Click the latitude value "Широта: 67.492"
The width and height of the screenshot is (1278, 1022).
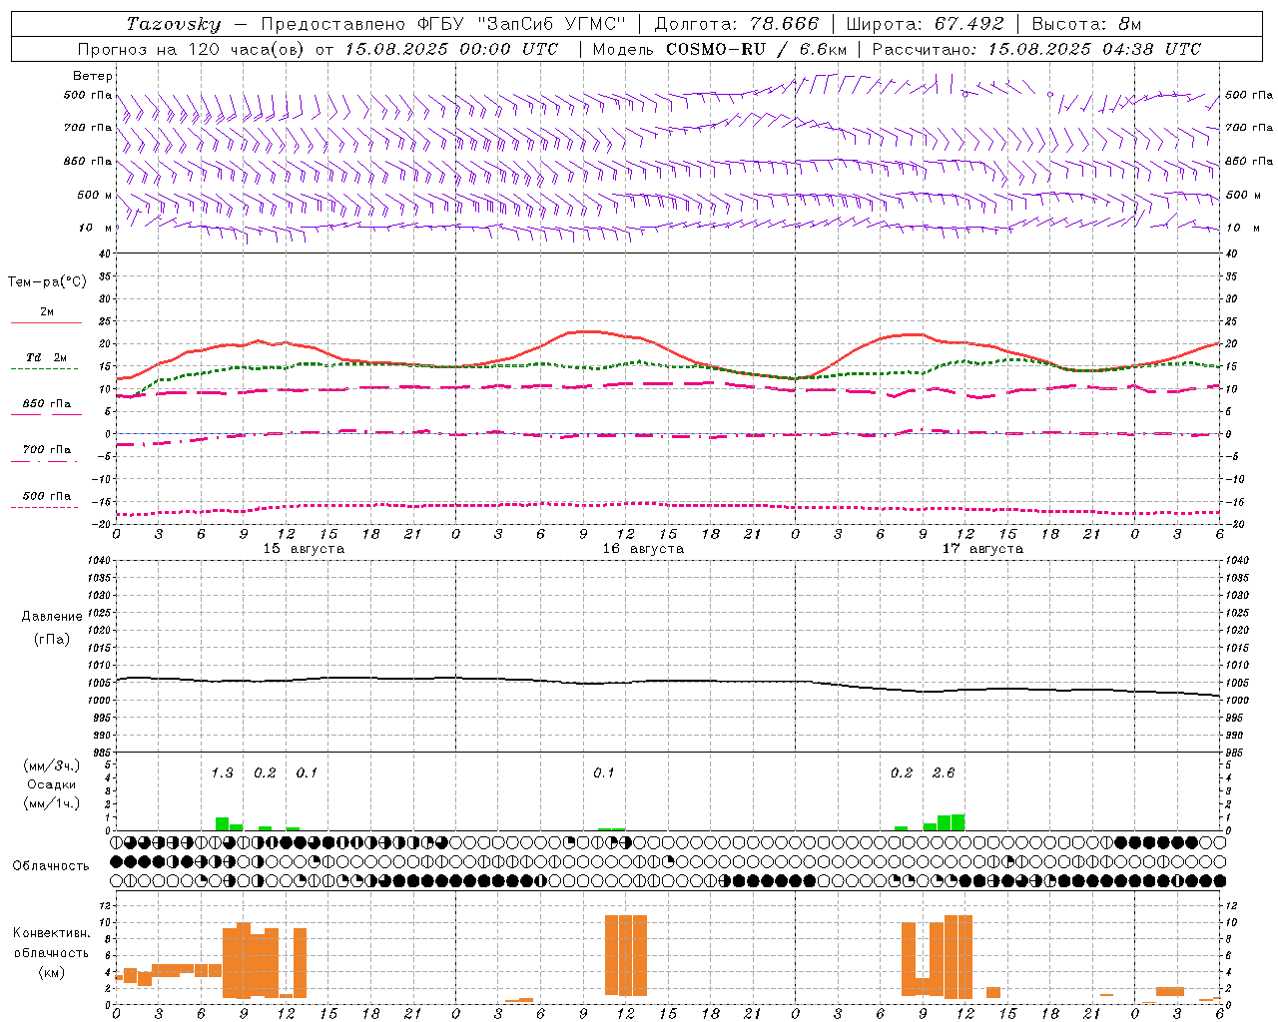click(x=925, y=24)
